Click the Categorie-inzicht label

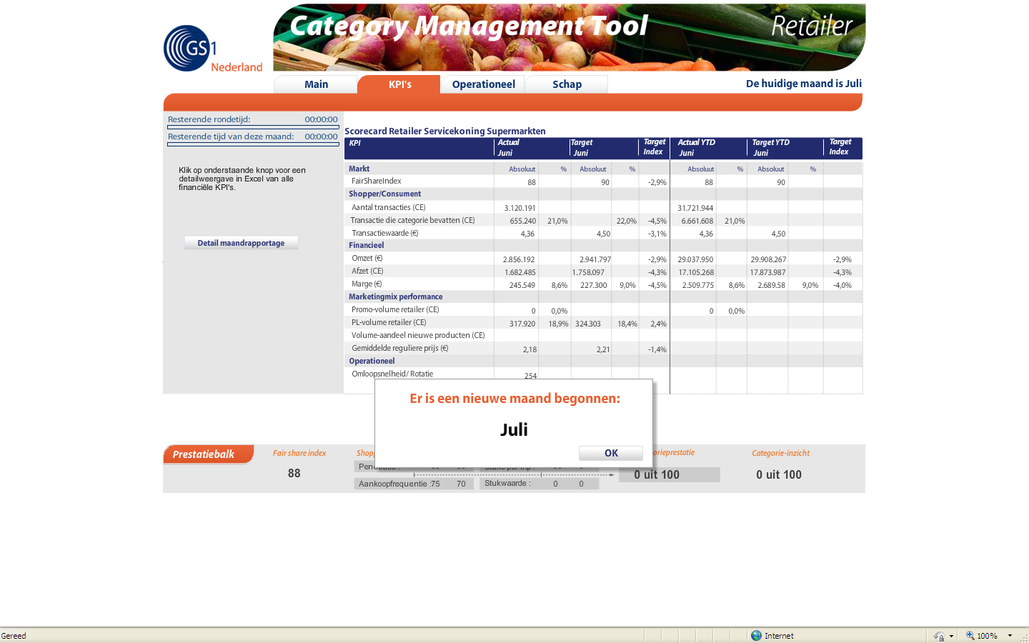point(780,453)
